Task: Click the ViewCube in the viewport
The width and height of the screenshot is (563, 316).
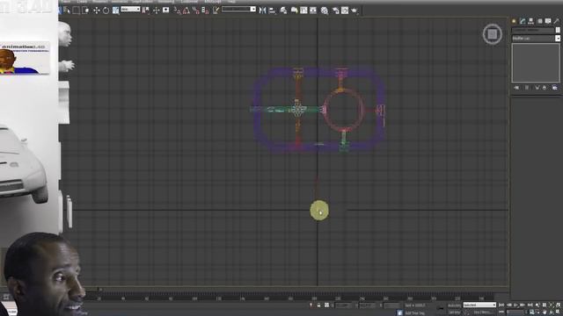Action: click(493, 34)
